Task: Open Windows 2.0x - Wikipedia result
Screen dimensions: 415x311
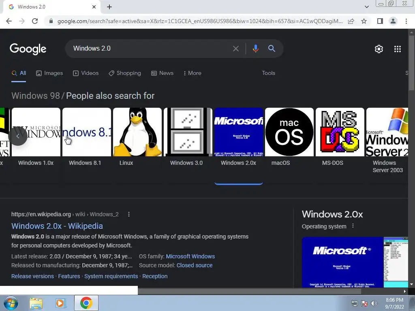Action: 57,226
